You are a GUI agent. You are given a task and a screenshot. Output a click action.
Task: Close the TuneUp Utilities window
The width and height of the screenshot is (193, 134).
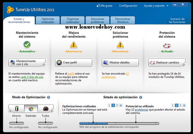tap(183, 4)
